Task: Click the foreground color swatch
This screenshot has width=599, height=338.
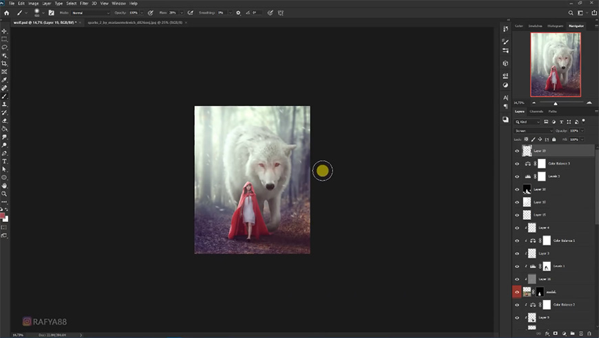Action: click(2, 216)
